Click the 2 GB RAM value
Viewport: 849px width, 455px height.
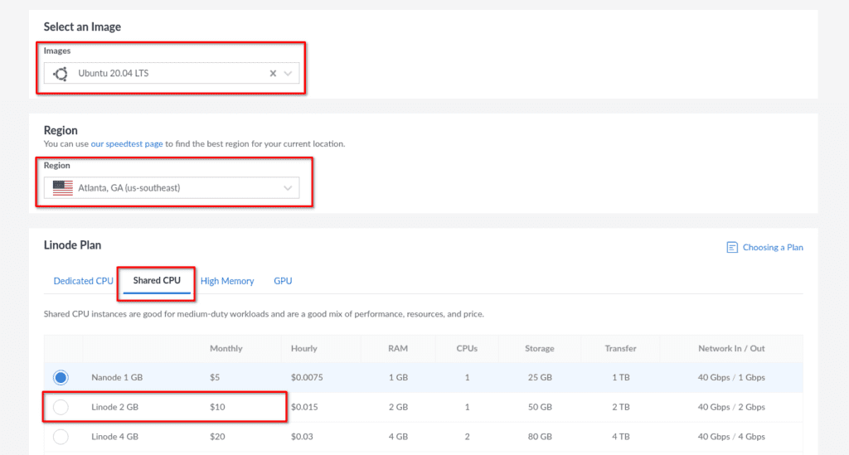point(398,407)
